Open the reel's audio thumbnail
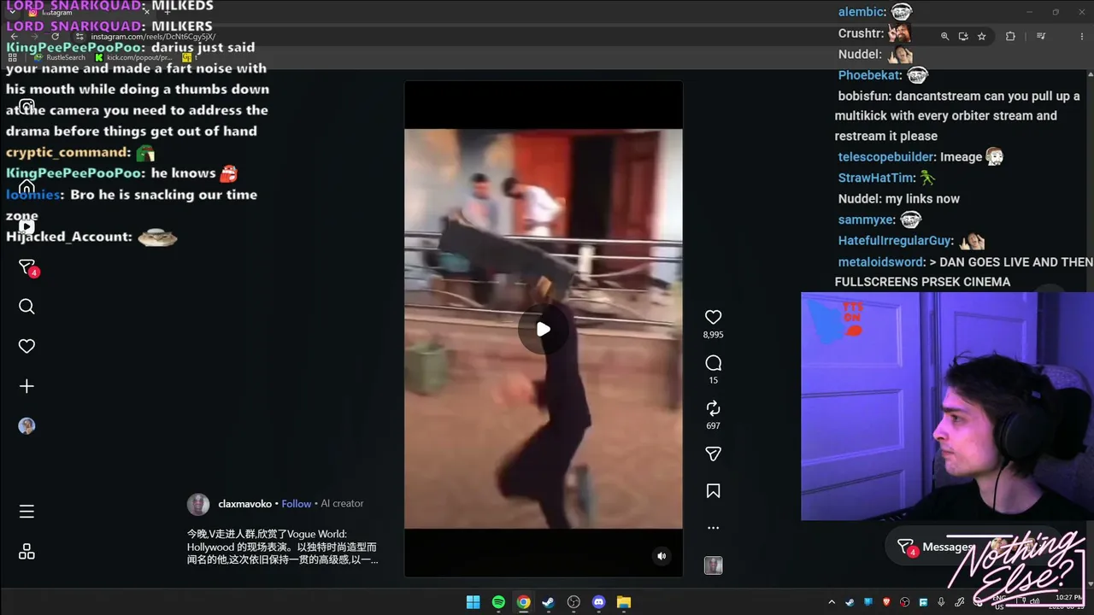 coord(713,565)
